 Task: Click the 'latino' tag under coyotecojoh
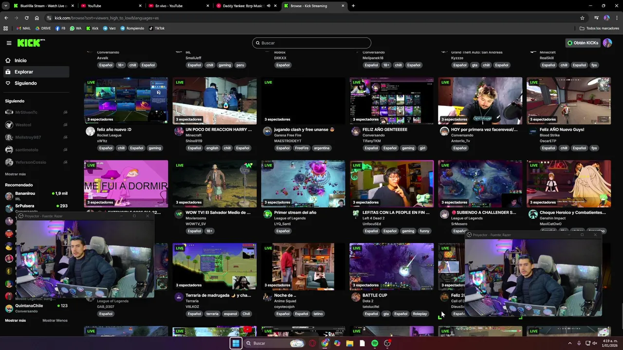pyautogui.click(x=318, y=314)
